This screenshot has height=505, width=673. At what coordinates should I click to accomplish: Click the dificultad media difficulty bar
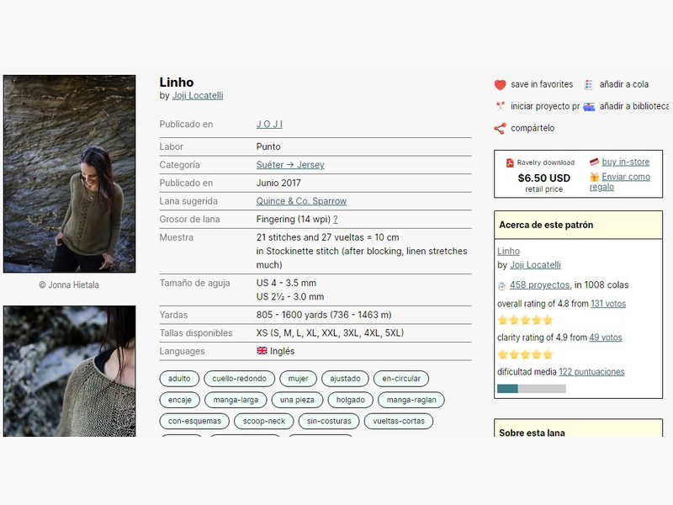pos(531,389)
